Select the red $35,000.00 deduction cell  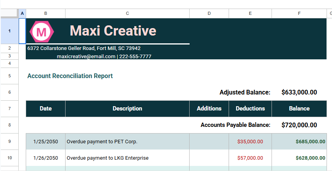coord(250,141)
